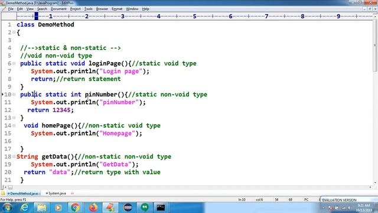This screenshot has width=378, height=213.
Task: Collapse the loginPage method fold at line 6
Action: tap(14, 63)
